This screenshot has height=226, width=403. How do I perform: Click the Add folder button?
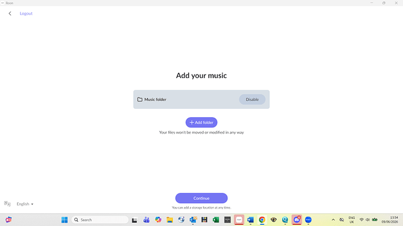point(201,122)
